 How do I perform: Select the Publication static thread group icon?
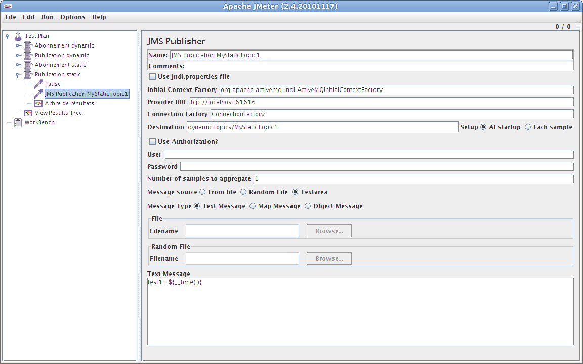[x=27, y=74]
